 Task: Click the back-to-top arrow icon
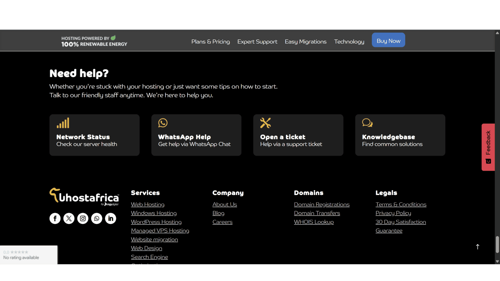pos(477,247)
